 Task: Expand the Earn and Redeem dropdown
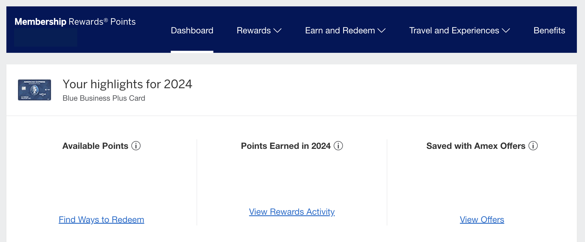[345, 30]
